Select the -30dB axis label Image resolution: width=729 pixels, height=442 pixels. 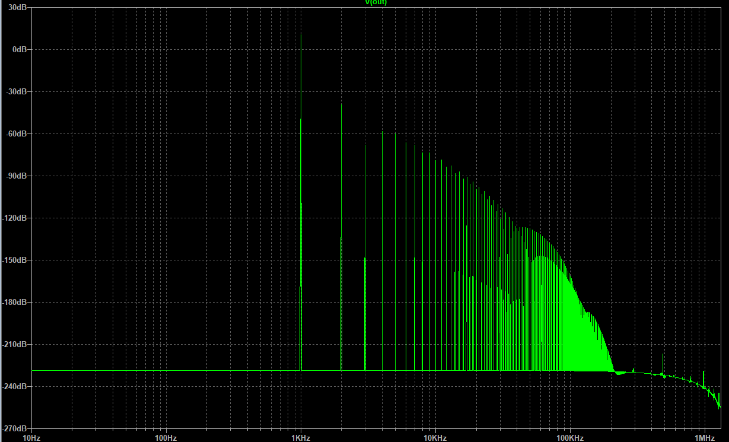click(18, 92)
